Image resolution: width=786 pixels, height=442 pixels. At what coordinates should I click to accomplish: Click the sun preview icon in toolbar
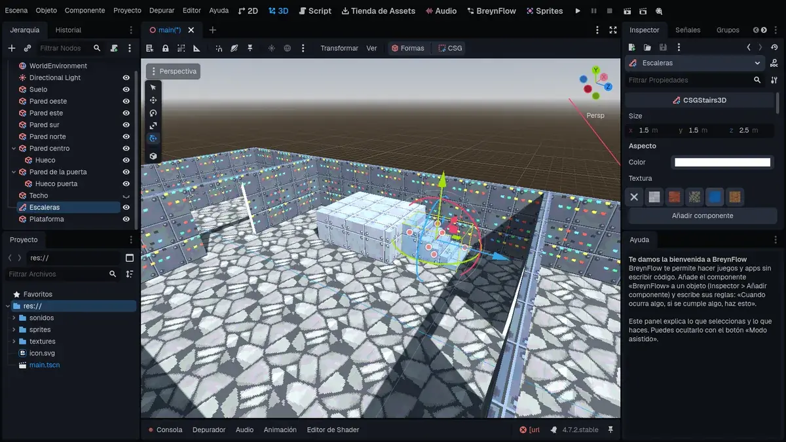(272, 48)
